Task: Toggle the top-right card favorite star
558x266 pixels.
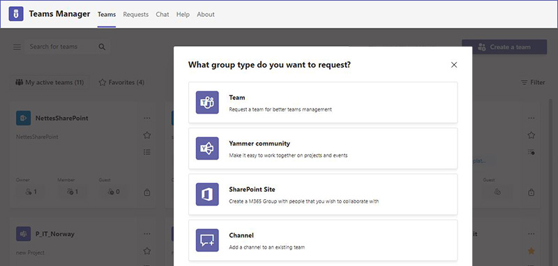Action: point(531,135)
